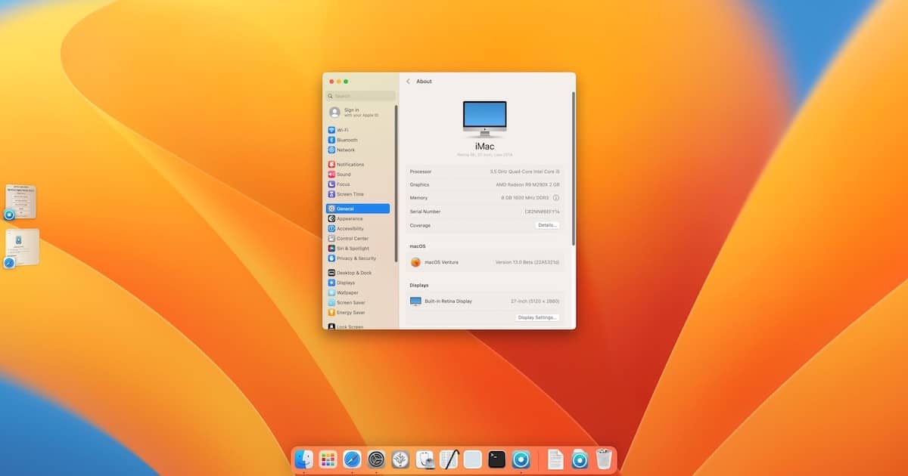Click the Coverage Details button
Screen dimensions: 908x476
click(547, 225)
